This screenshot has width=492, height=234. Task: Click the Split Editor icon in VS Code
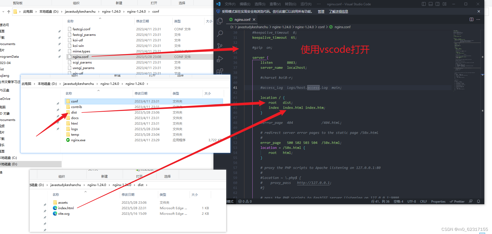click(x=471, y=19)
